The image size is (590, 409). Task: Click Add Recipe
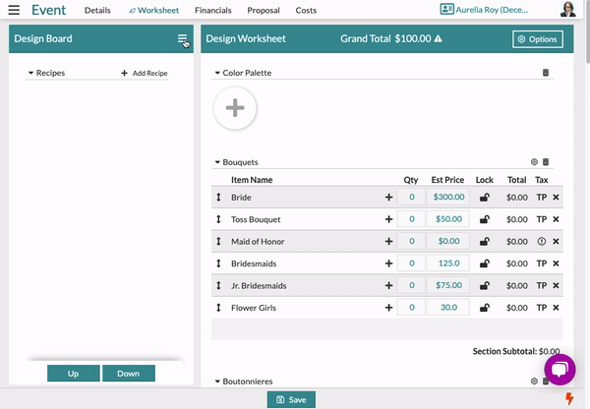point(145,73)
